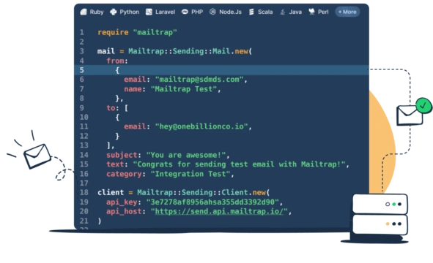Click the Java coffee cup icon
Image resolution: width=433 pixels, height=263 pixels.
click(283, 12)
